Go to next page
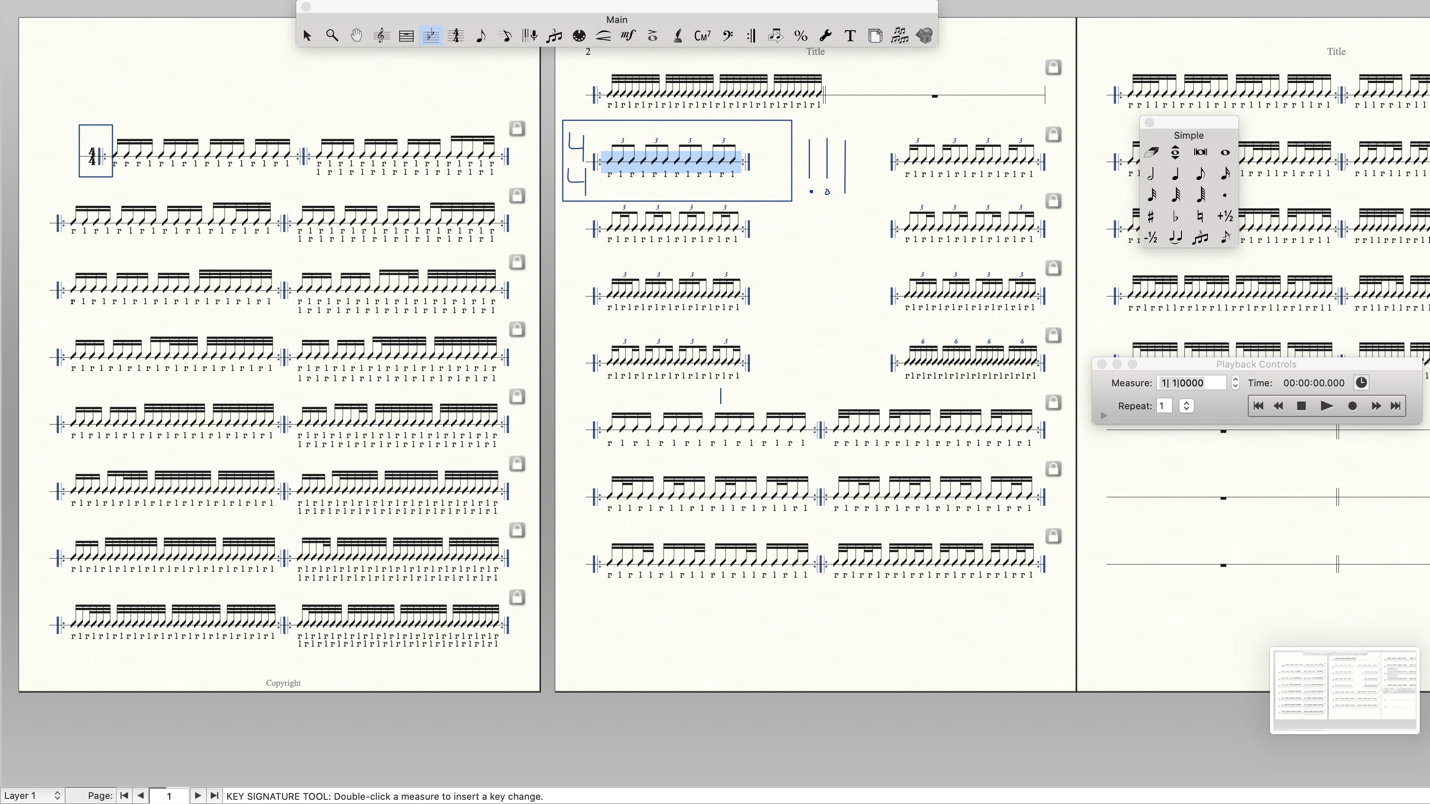1430x804 pixels. click(197, 795)
